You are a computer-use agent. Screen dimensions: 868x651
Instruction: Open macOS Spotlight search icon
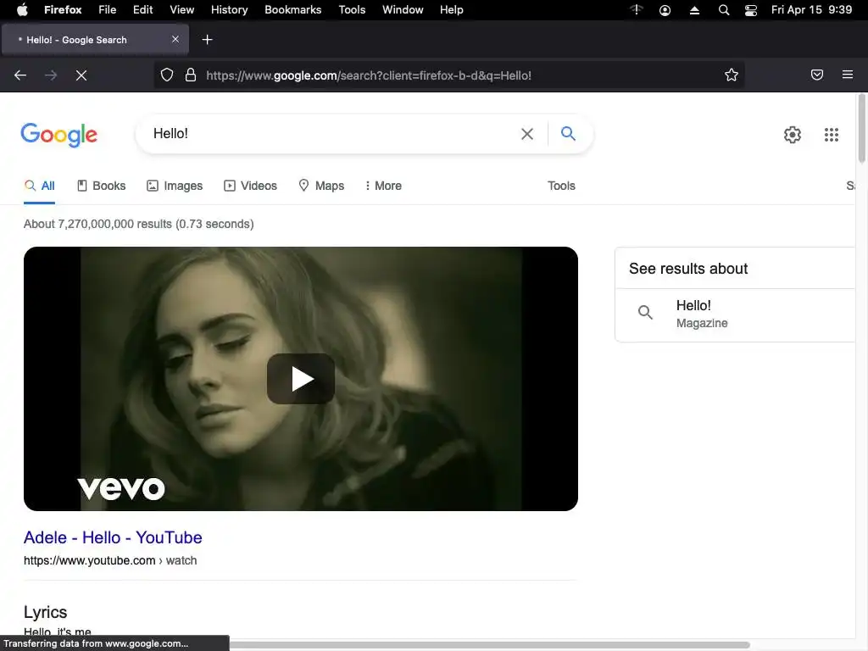(x=724, y=10)
